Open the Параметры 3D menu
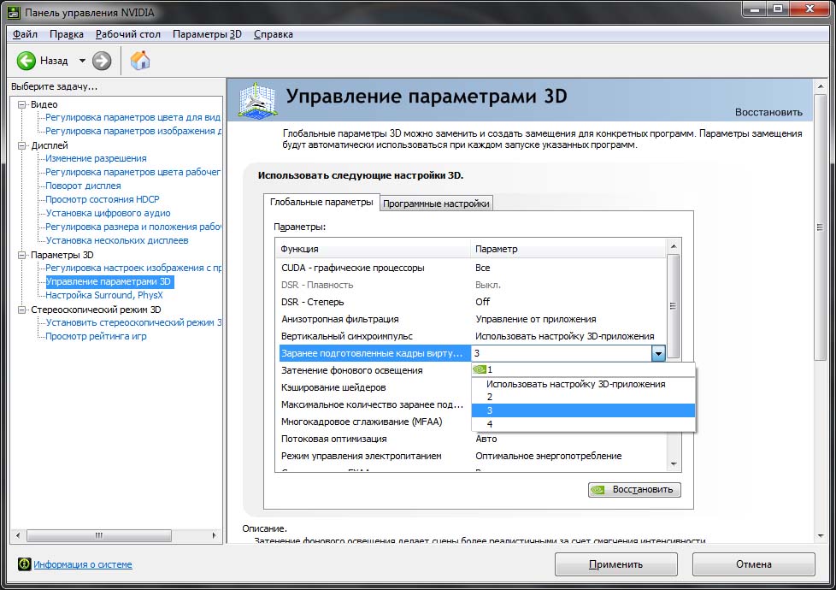 (x=207, y=34)
